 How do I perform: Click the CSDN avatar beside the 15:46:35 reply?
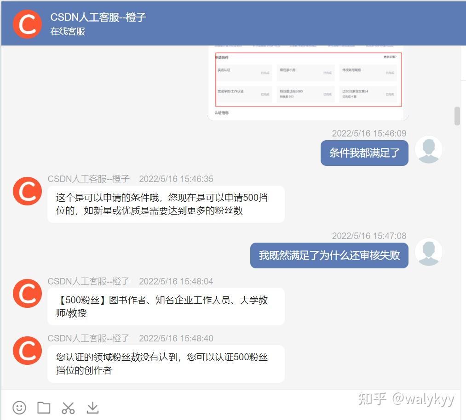27,191
